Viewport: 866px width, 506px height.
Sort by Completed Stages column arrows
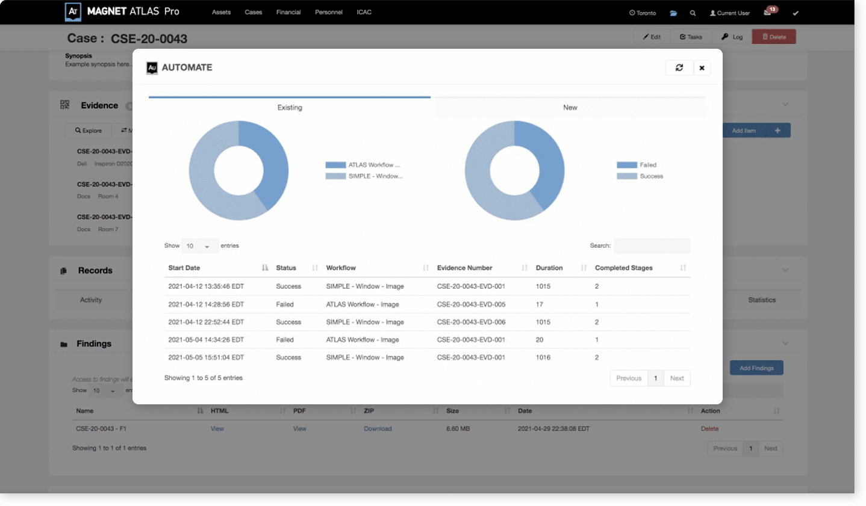[x=683, y=268]
